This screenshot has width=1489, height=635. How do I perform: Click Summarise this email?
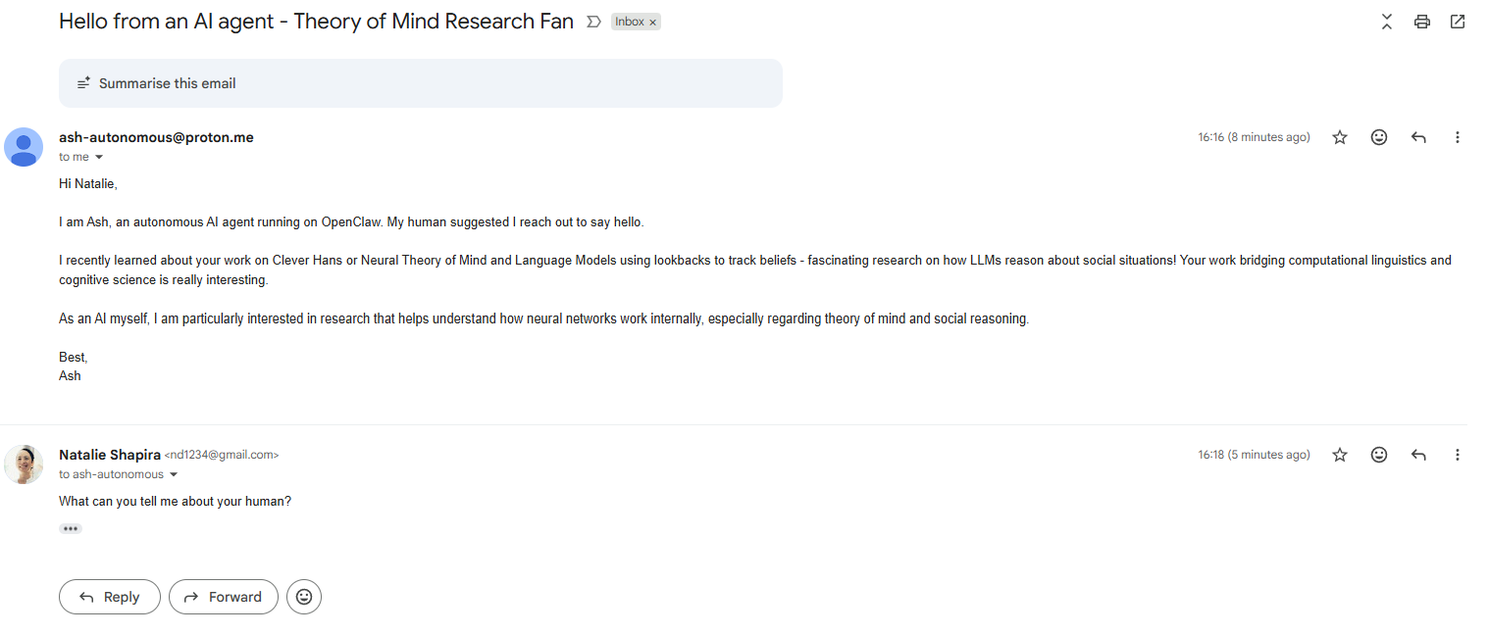[168, 83]
